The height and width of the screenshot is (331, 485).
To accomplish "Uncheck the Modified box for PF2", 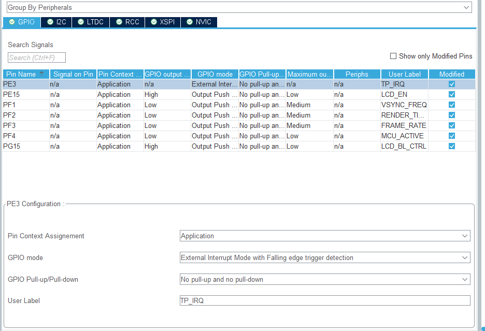I will coord(452,116).
